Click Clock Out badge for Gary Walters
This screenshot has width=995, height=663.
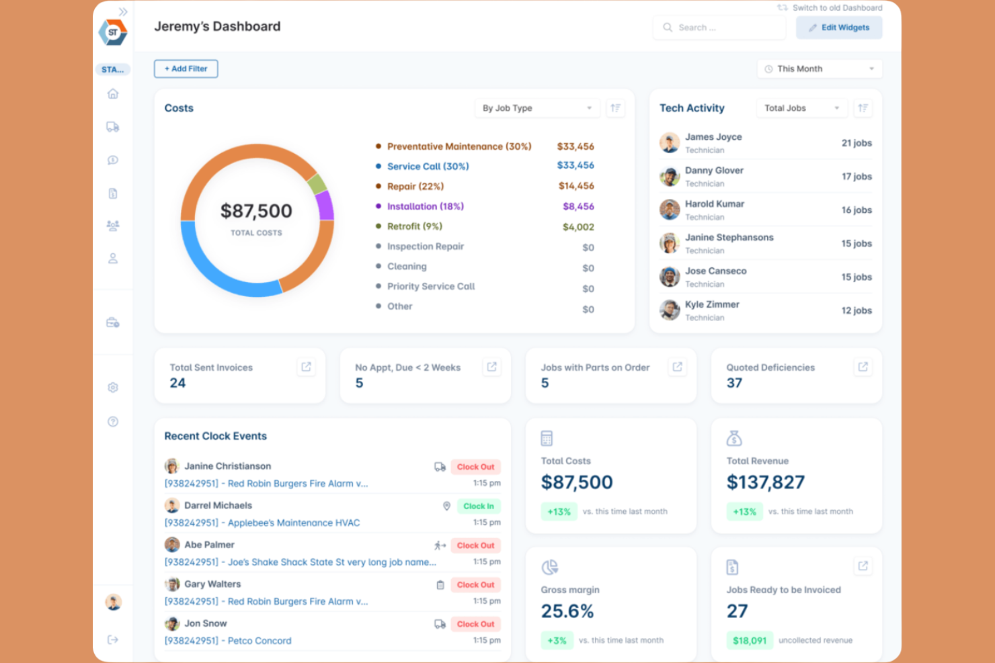475,584
